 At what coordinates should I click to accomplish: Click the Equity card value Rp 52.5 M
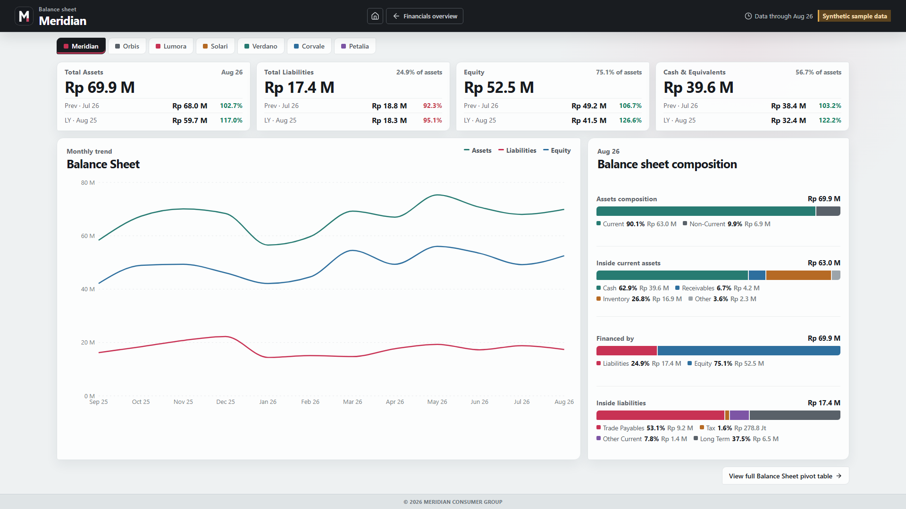click(499, 87)
